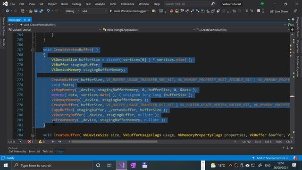Navigate to previous issue with the left arrow

coord(53,142)
